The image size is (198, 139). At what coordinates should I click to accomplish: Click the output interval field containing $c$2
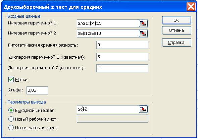click(108, 109)
